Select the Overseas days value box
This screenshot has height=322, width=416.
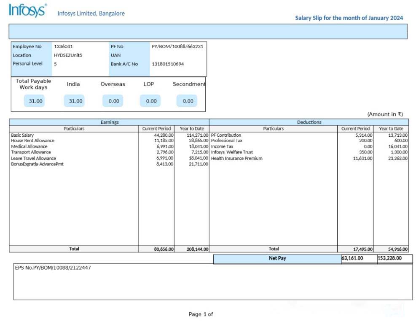(113, 101)
